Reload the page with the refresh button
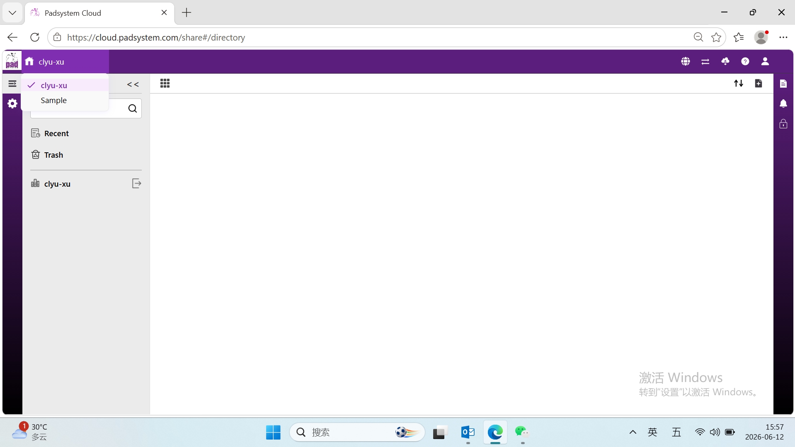Viewport: 795px width, 447px height. pos(35,37)
